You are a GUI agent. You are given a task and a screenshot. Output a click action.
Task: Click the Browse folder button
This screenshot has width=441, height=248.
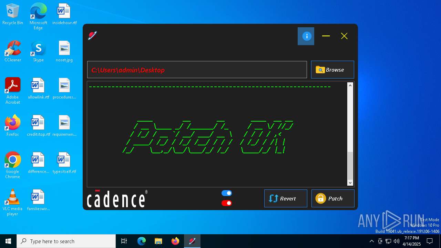point(332,70)
